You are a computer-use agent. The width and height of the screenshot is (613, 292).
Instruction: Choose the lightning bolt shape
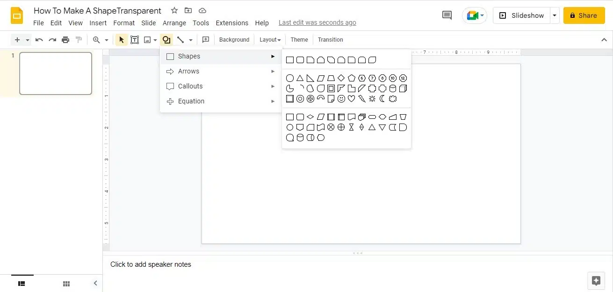pos(361,99)
